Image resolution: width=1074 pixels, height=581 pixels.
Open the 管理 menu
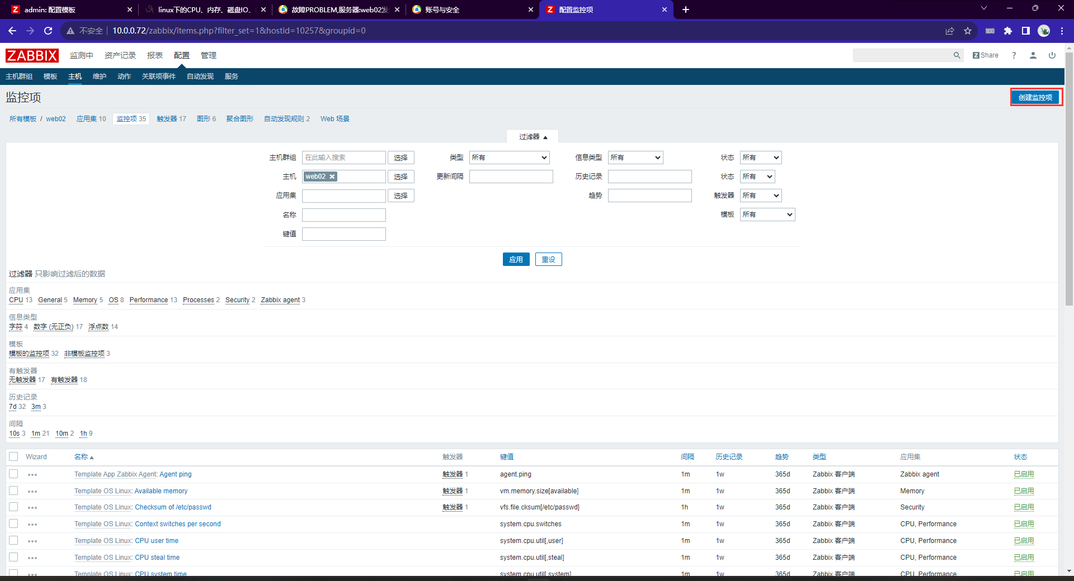coord(209,55)
